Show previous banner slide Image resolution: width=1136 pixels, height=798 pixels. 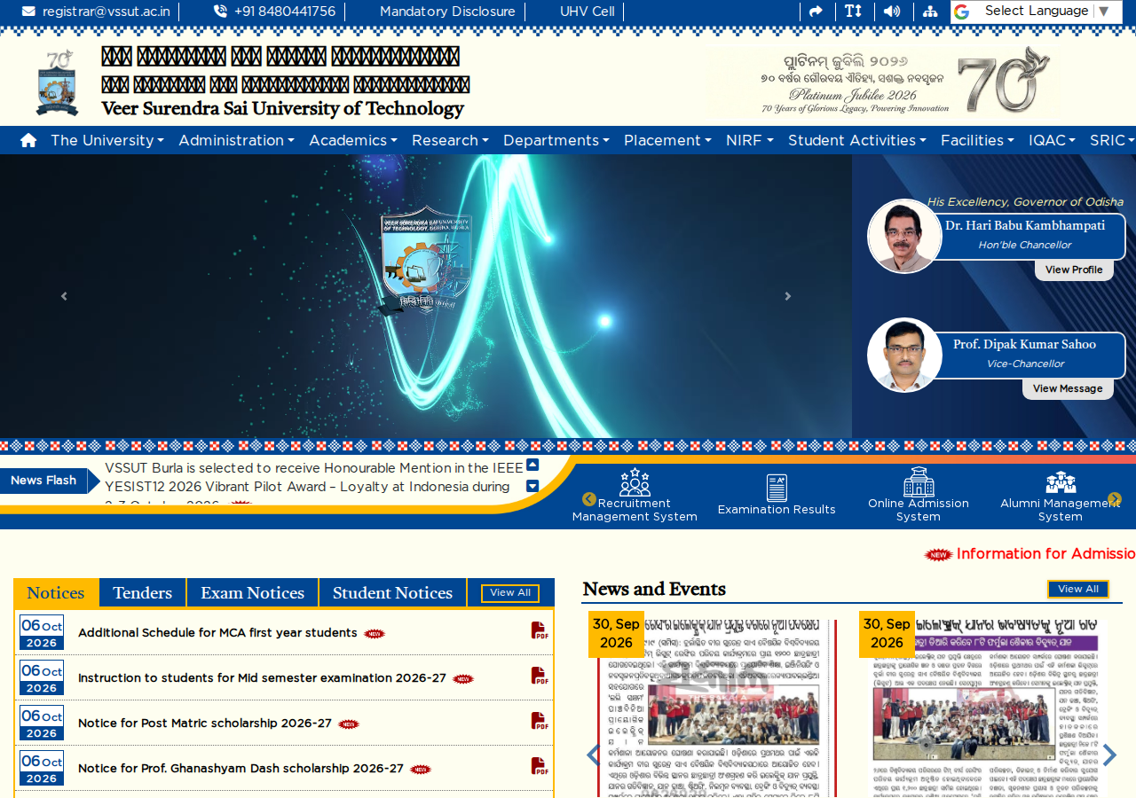pos(64,296)
